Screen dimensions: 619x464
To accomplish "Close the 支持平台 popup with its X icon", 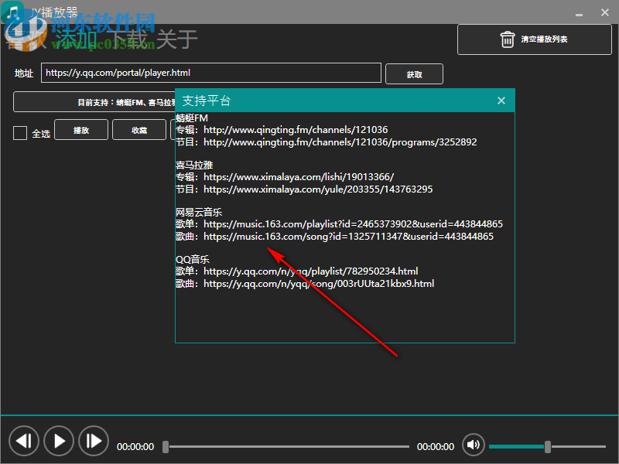I will [501, 101].
